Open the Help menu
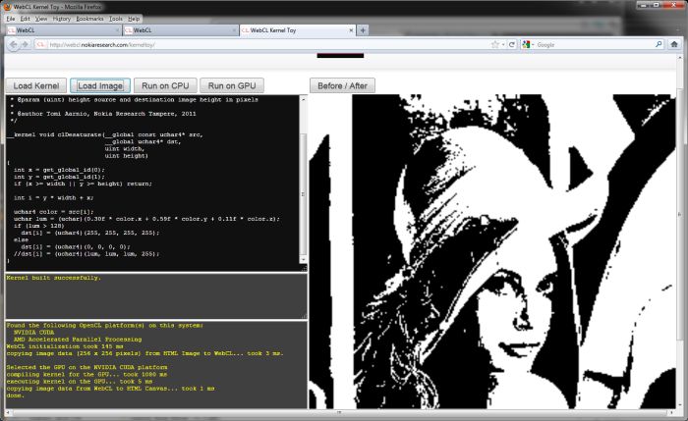This screenshot has height=421, width=688. (x=134, y=19)
